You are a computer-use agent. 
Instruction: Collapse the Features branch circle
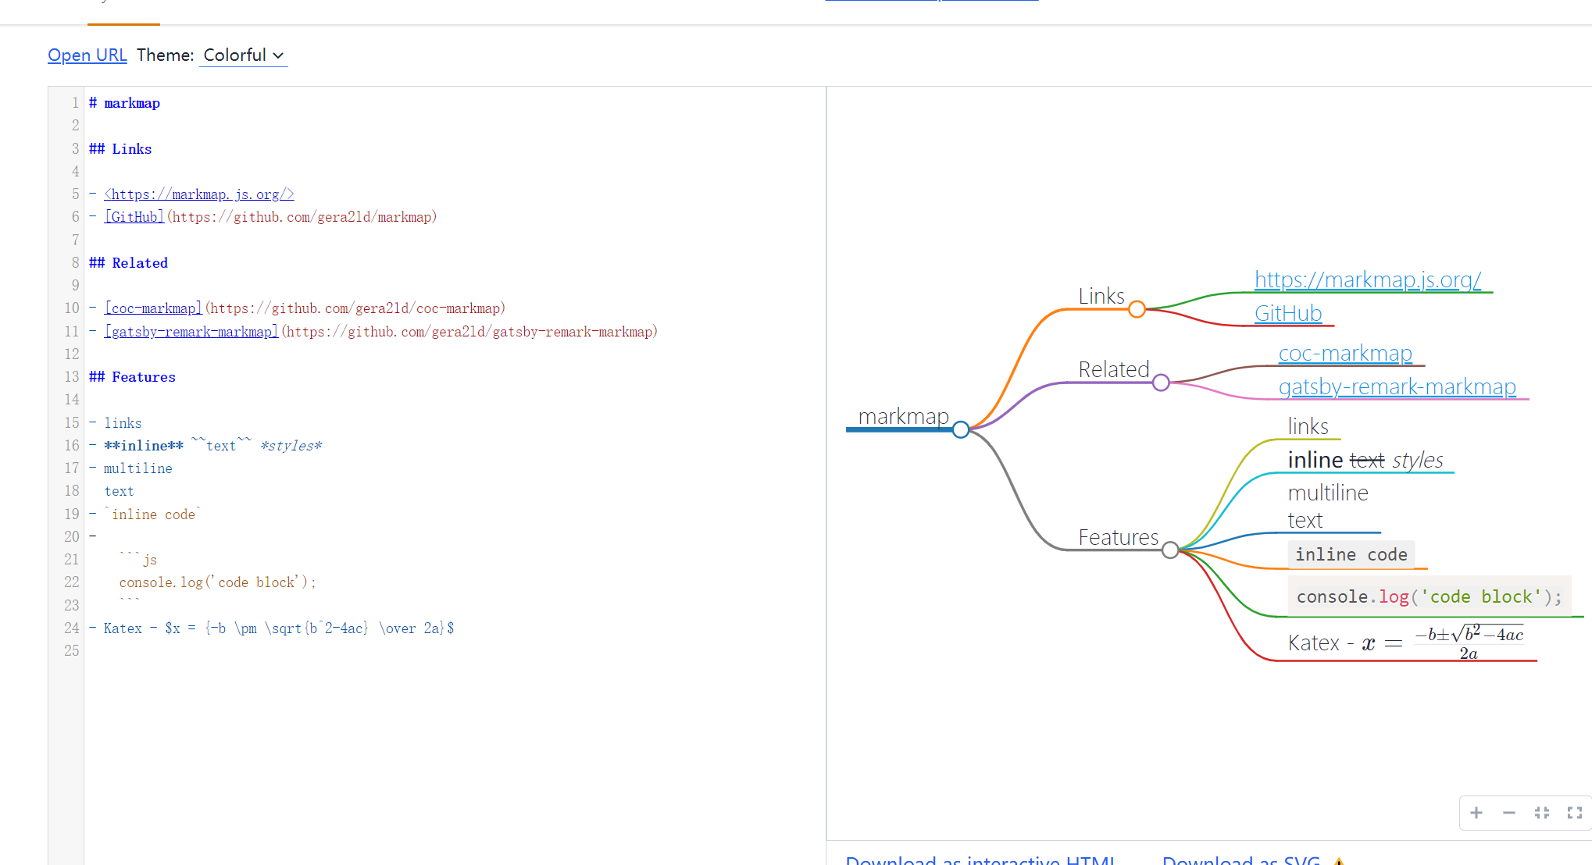(x=1169, y=550)
